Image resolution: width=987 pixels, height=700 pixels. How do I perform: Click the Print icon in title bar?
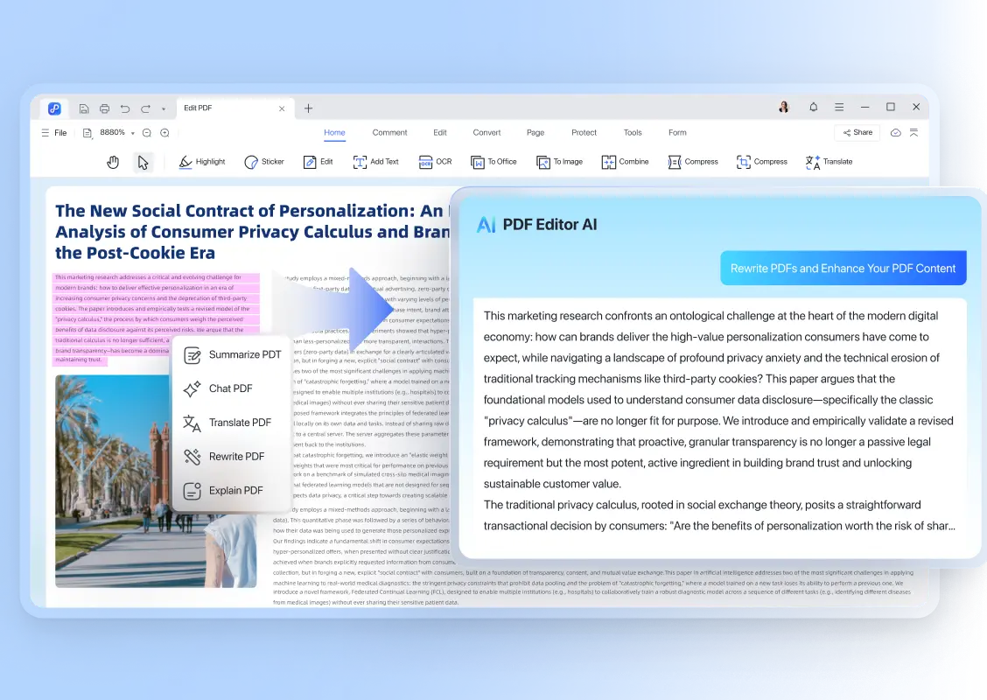tap(104, 108)
